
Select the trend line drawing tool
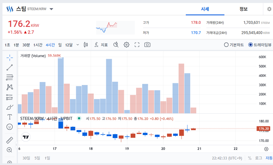tap(10, 67)
